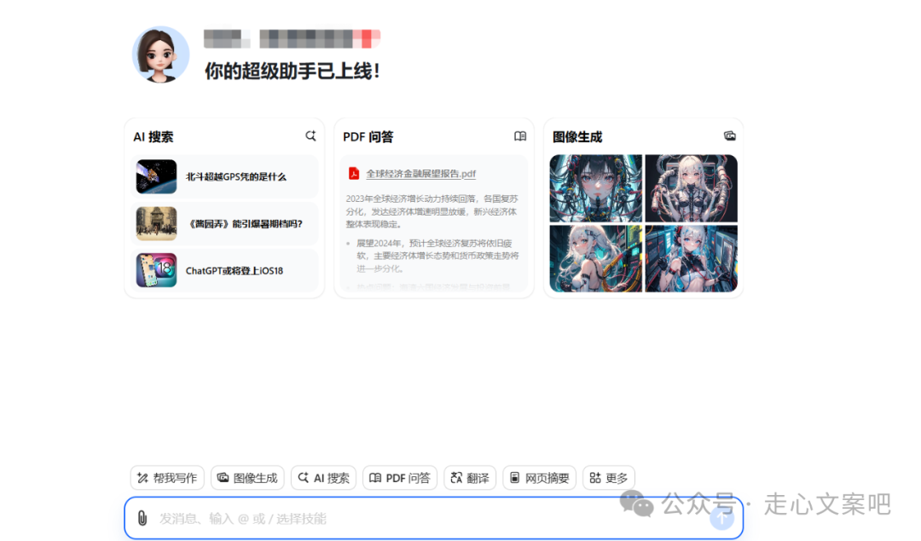Click the top-left generated anime image
Screen dimensions: 921x541
click(596, 187)
